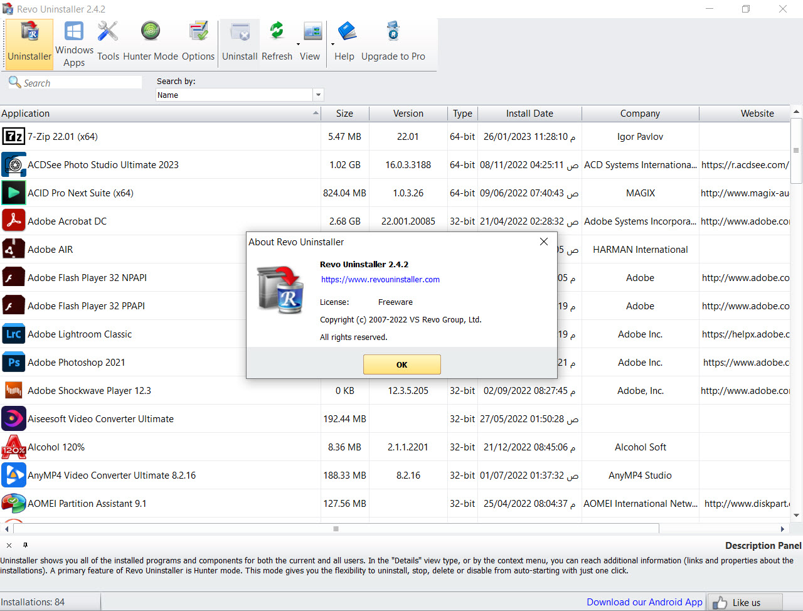Viewport: 803px width, 611px height.
Task: Open the revouninstaller.com link
Action: pos(380,280)
